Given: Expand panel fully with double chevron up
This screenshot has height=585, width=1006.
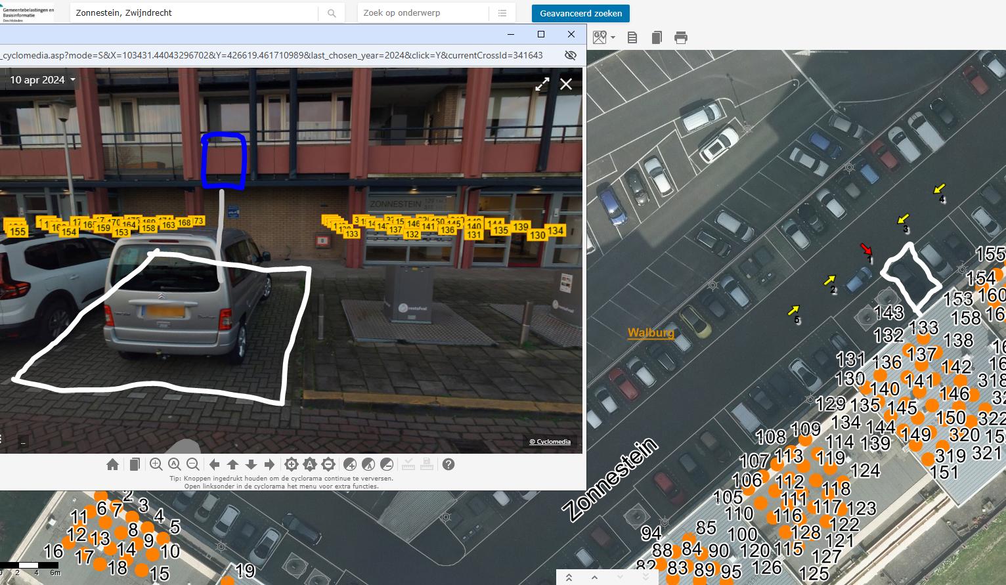Looking at the screenshot, I should click(x=569, y=578).
